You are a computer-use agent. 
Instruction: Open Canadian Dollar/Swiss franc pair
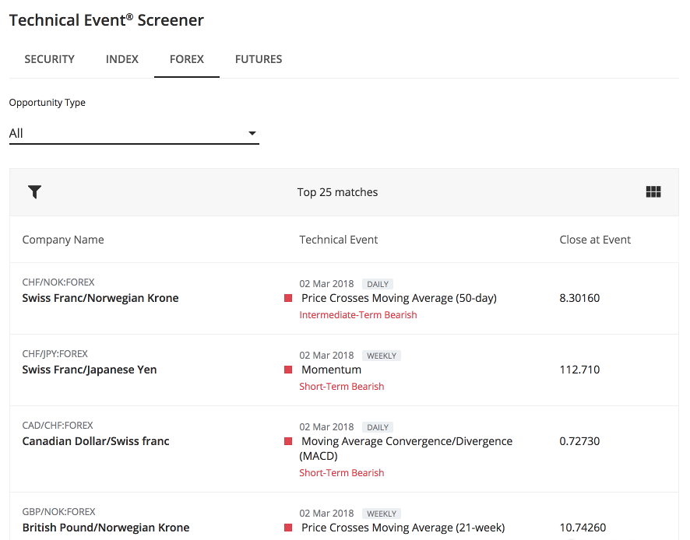(x=96, y=441)
